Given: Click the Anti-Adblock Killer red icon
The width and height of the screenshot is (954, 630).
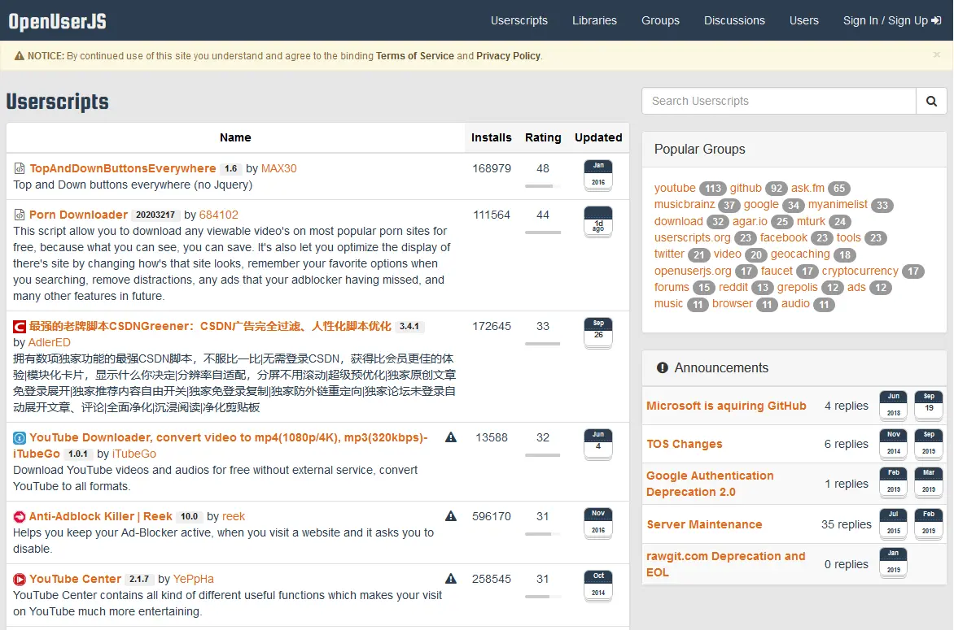Looking at the screenshot, I should (x=20, y=516).
